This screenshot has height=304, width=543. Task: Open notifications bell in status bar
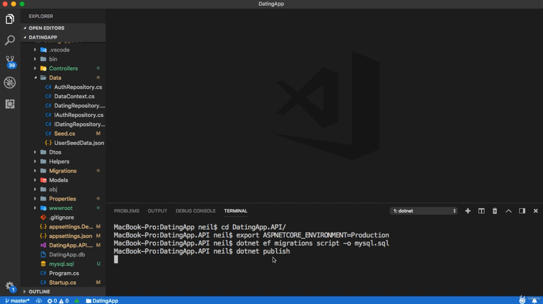pyautogui.click(x=534, y=301)
